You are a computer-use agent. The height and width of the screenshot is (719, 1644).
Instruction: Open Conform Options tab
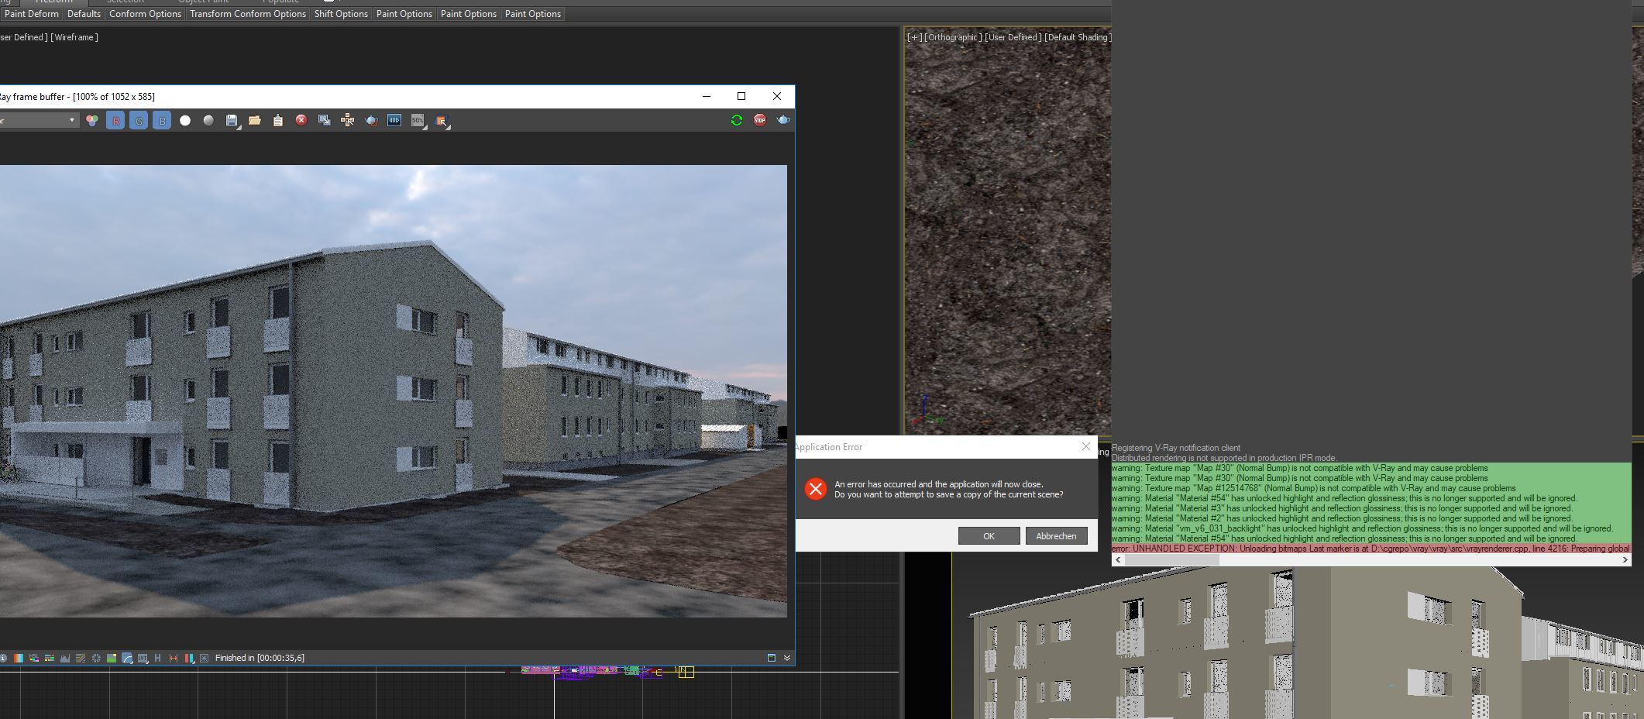(x=145, y=14)
